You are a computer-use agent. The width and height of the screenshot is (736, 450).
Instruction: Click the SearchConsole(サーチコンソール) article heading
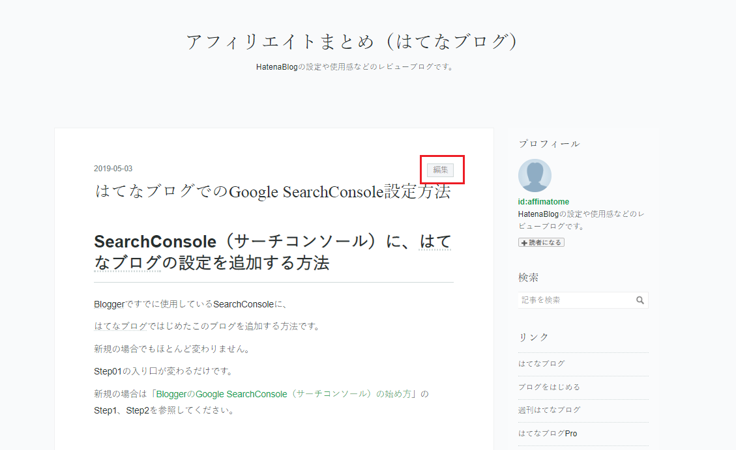[272, 252]
